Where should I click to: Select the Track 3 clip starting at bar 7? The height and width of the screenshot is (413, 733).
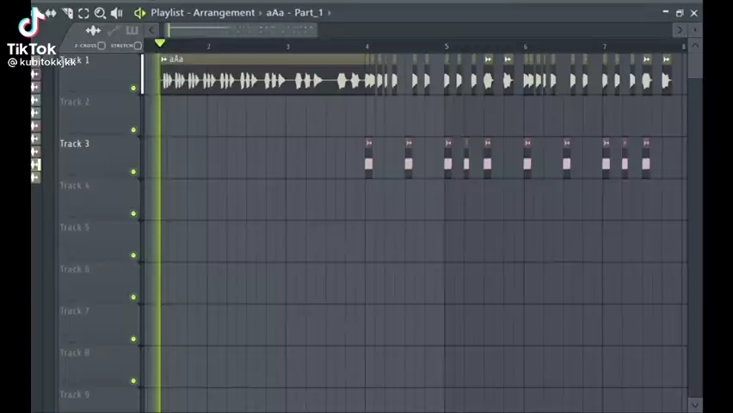tap(607, 158)
